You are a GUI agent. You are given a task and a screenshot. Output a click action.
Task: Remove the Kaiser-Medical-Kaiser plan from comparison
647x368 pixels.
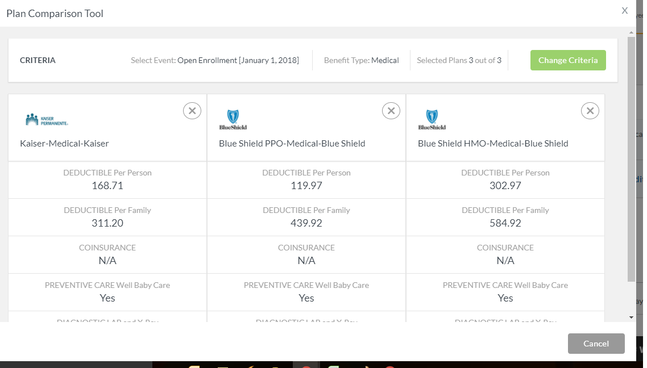point(192,111)
